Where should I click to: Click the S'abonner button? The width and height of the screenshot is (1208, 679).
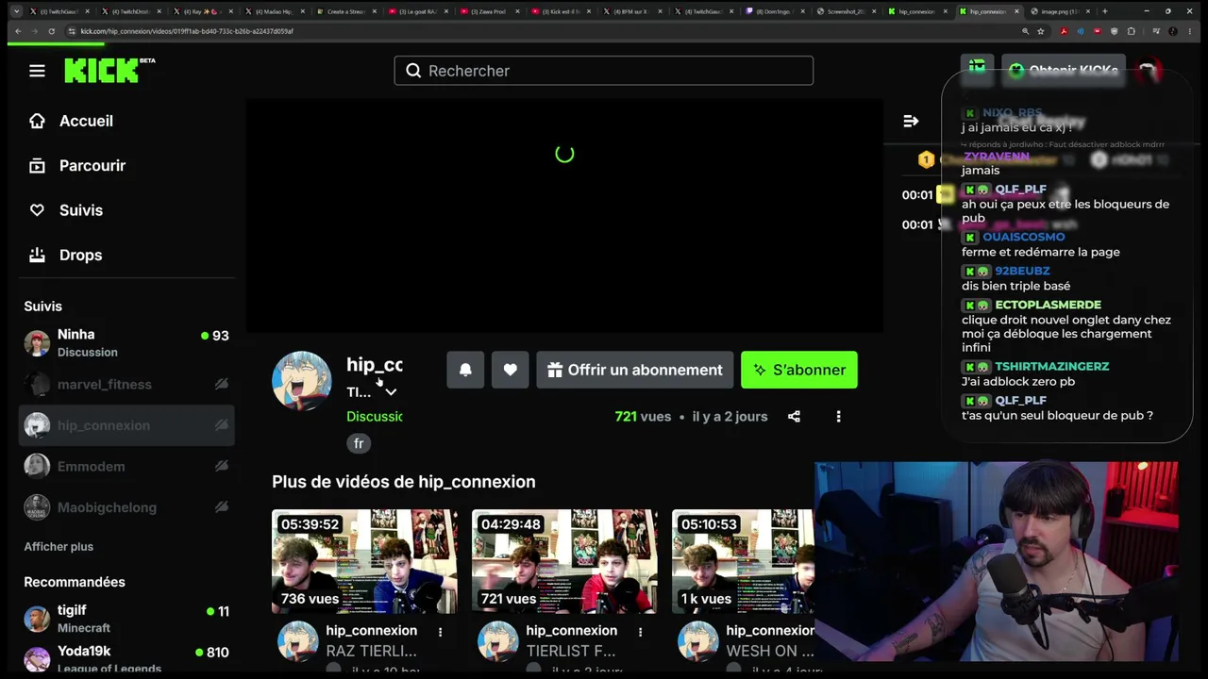(x=799, y=370)
